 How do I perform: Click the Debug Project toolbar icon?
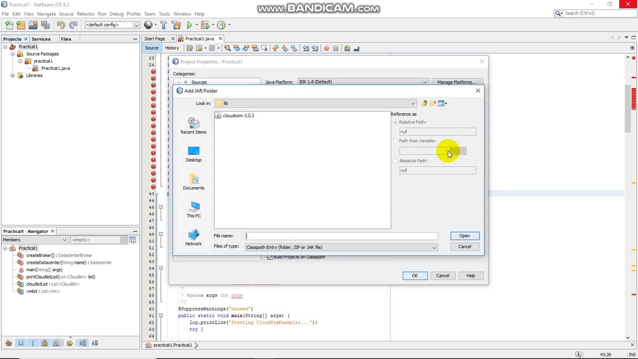coord(205,25)
